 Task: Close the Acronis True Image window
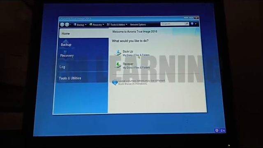coord(196,18)
